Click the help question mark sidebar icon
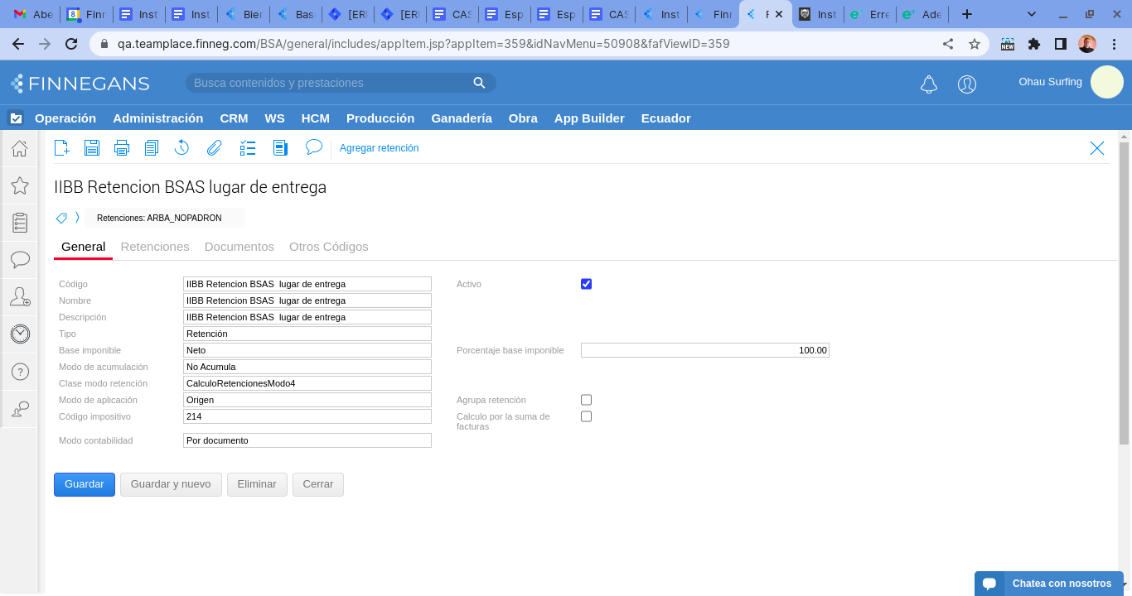The height and width of the screenshot is (596, 1132). [20, 372]
